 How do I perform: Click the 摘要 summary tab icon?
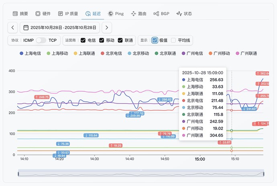pos(15,14)
